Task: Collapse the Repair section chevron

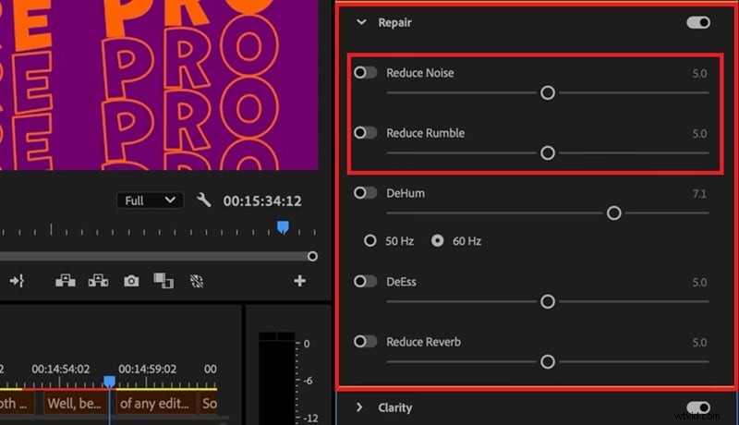Action: 361,22
